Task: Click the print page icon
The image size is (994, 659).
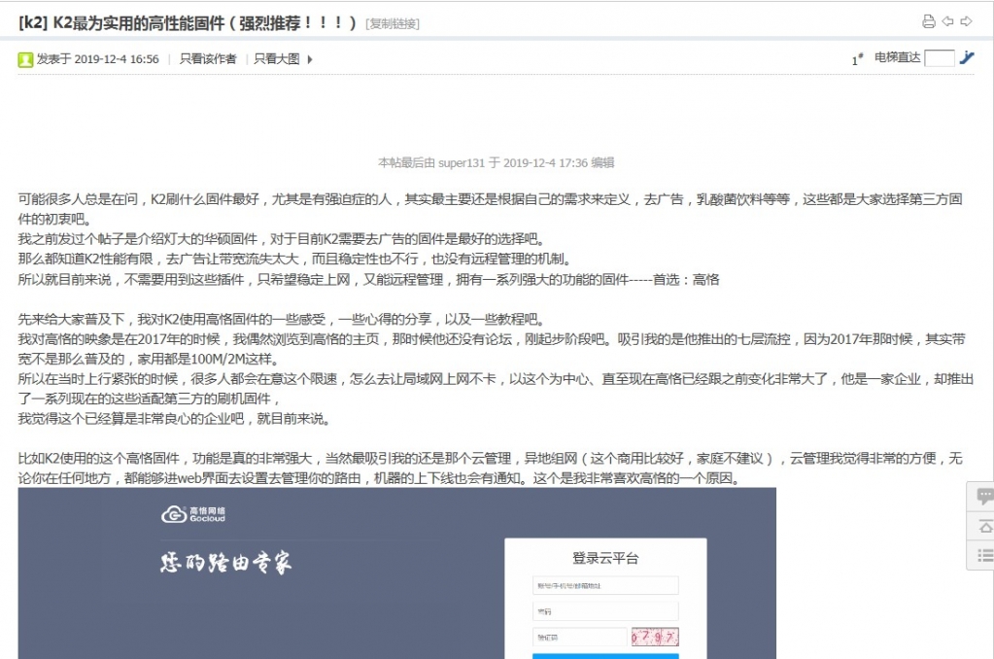Action: tap(928, 21)
